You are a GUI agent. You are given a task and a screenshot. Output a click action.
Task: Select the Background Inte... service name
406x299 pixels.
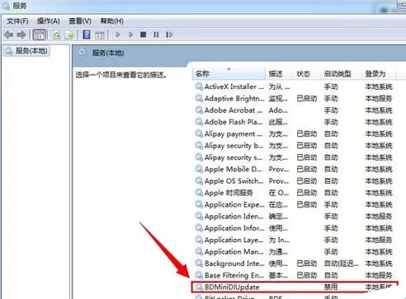[234, 264]
